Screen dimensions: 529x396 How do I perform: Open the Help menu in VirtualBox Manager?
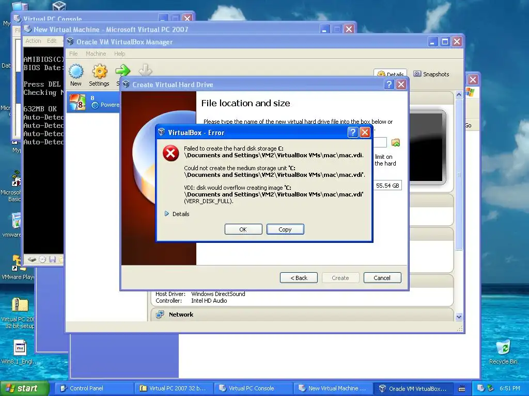[x=119, y=54]
